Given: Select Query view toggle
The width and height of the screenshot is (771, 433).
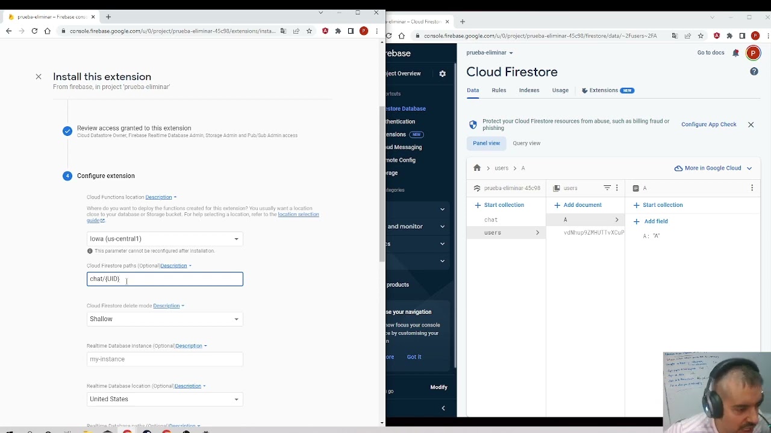Looking at the screenshot, I should [x=526, y=143].
